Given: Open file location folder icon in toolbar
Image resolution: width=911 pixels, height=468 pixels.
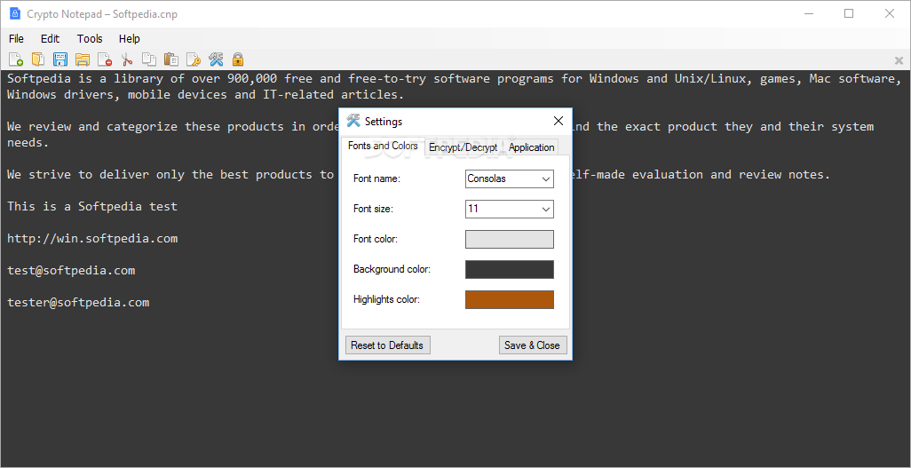Looking at the screenshot, I should (82, 59).
